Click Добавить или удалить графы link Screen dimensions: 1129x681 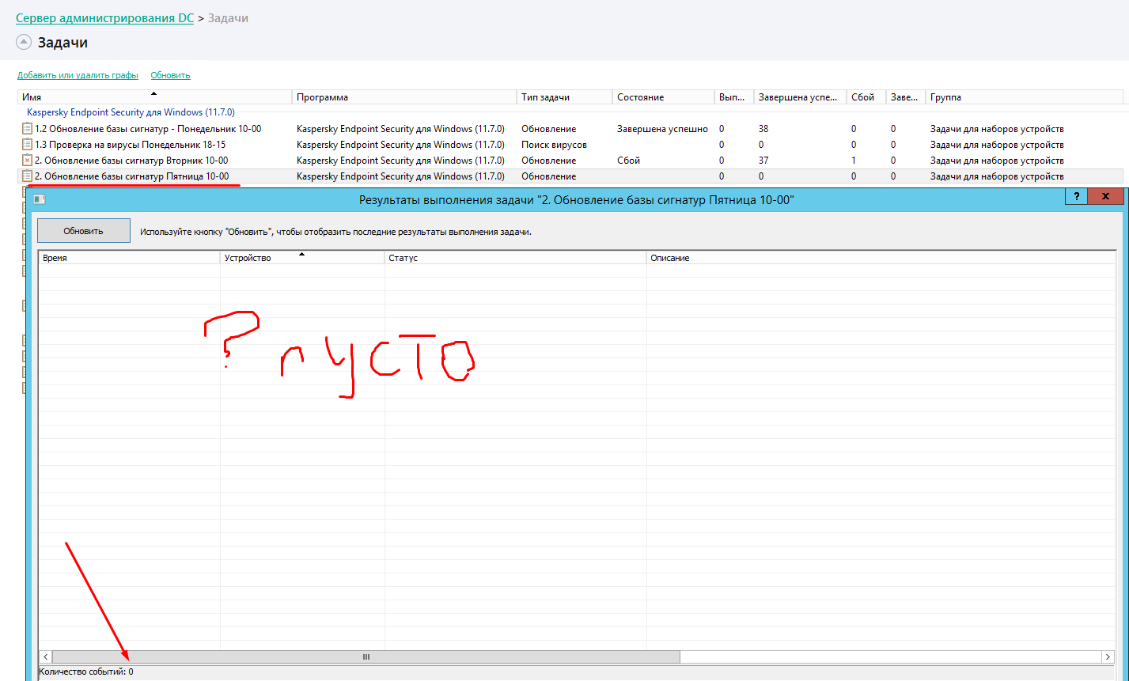tap(78, 75)
